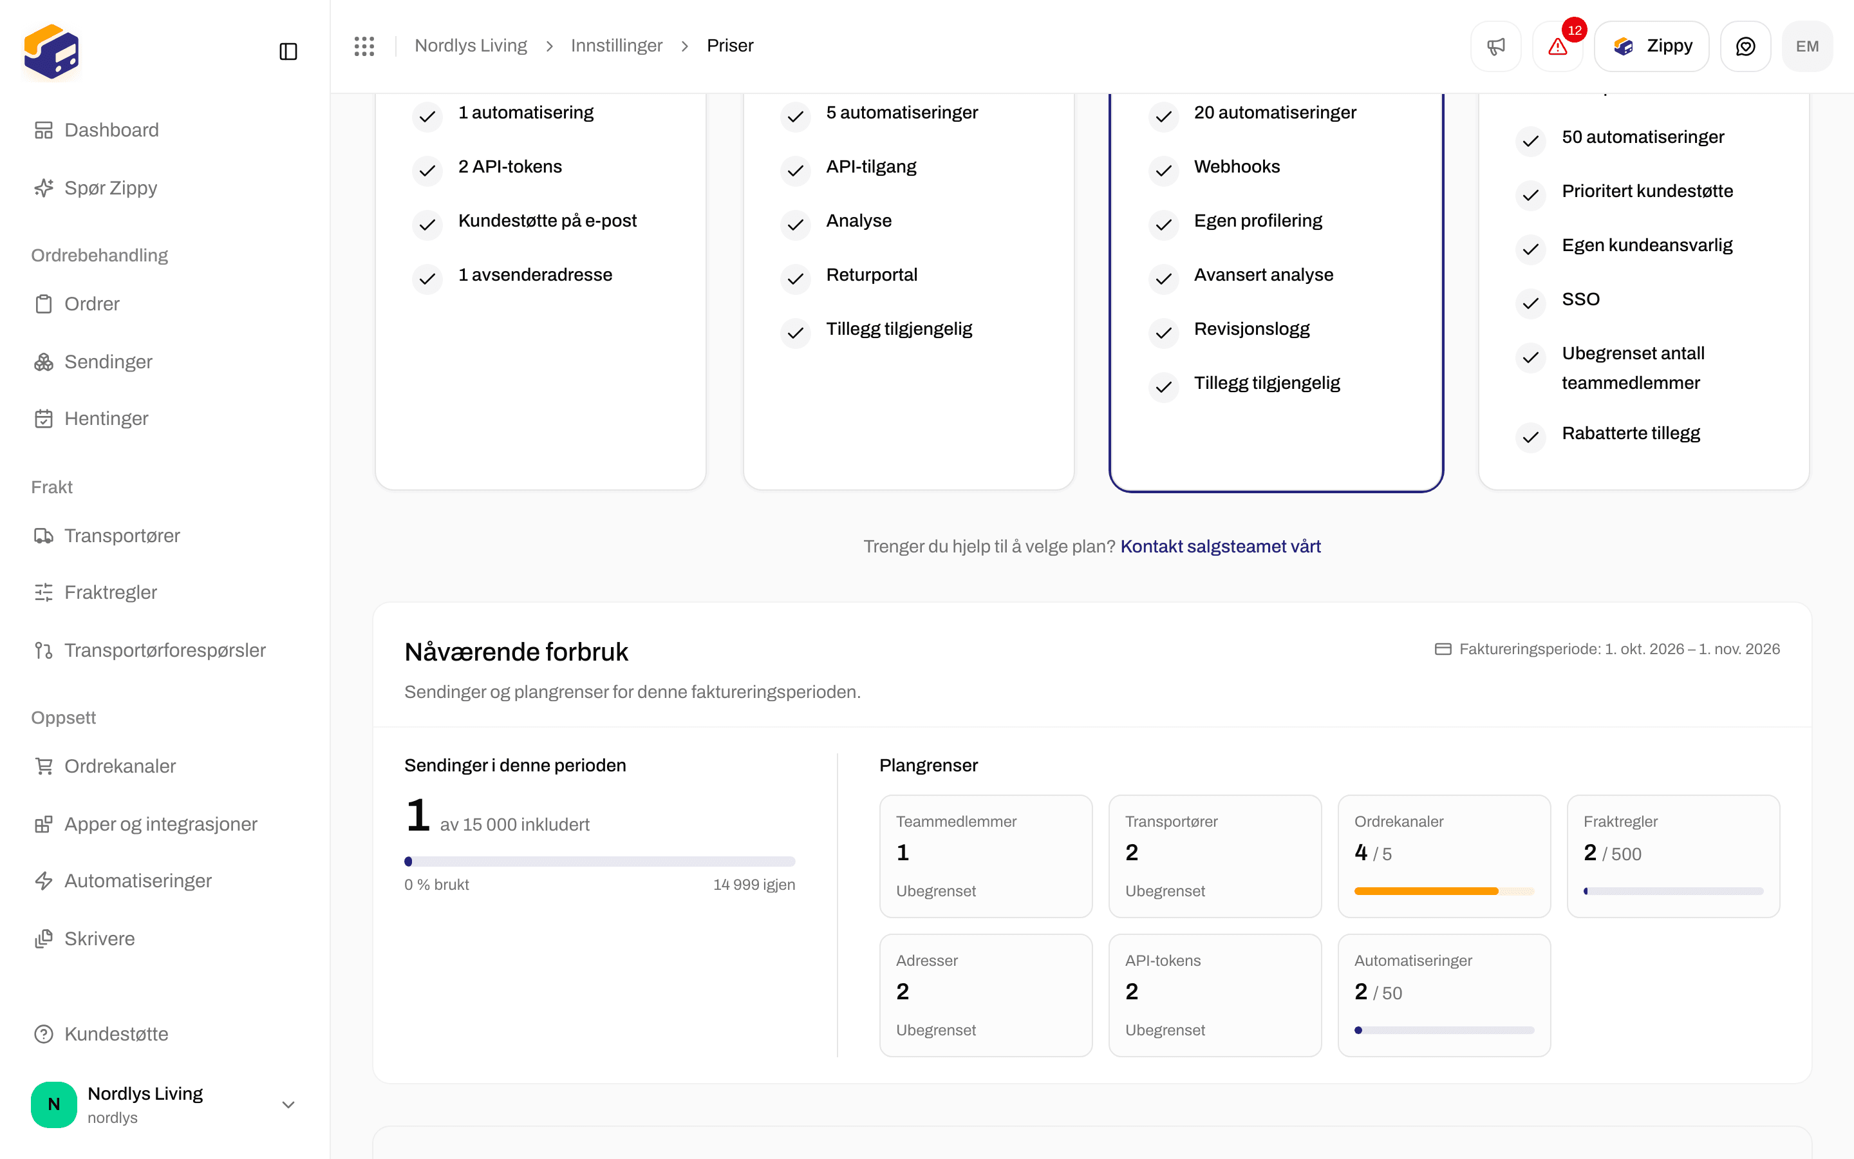This screenshot has height=1159, width=1854.
Task: Click the Fraktregler limit card
Action: click(1673, 856)
